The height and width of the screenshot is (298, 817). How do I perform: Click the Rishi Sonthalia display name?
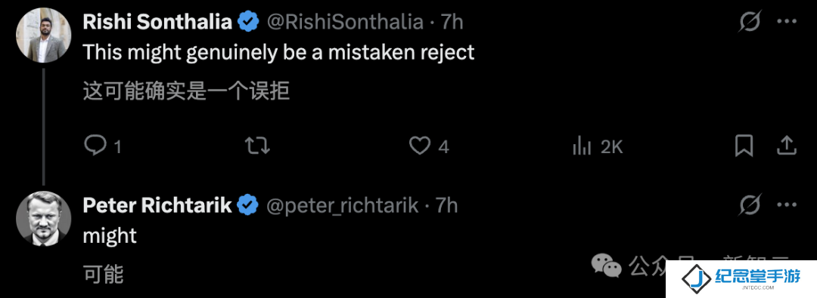(x=157, y=22)
